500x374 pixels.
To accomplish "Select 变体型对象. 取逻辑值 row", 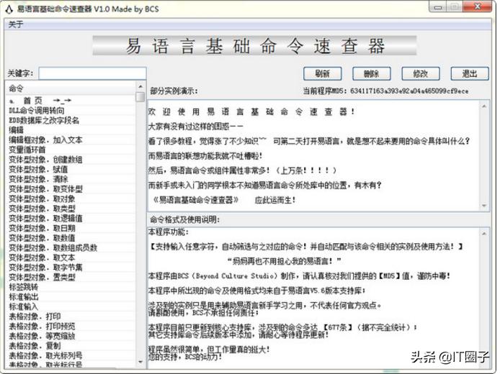I will [x=71, y=219].
